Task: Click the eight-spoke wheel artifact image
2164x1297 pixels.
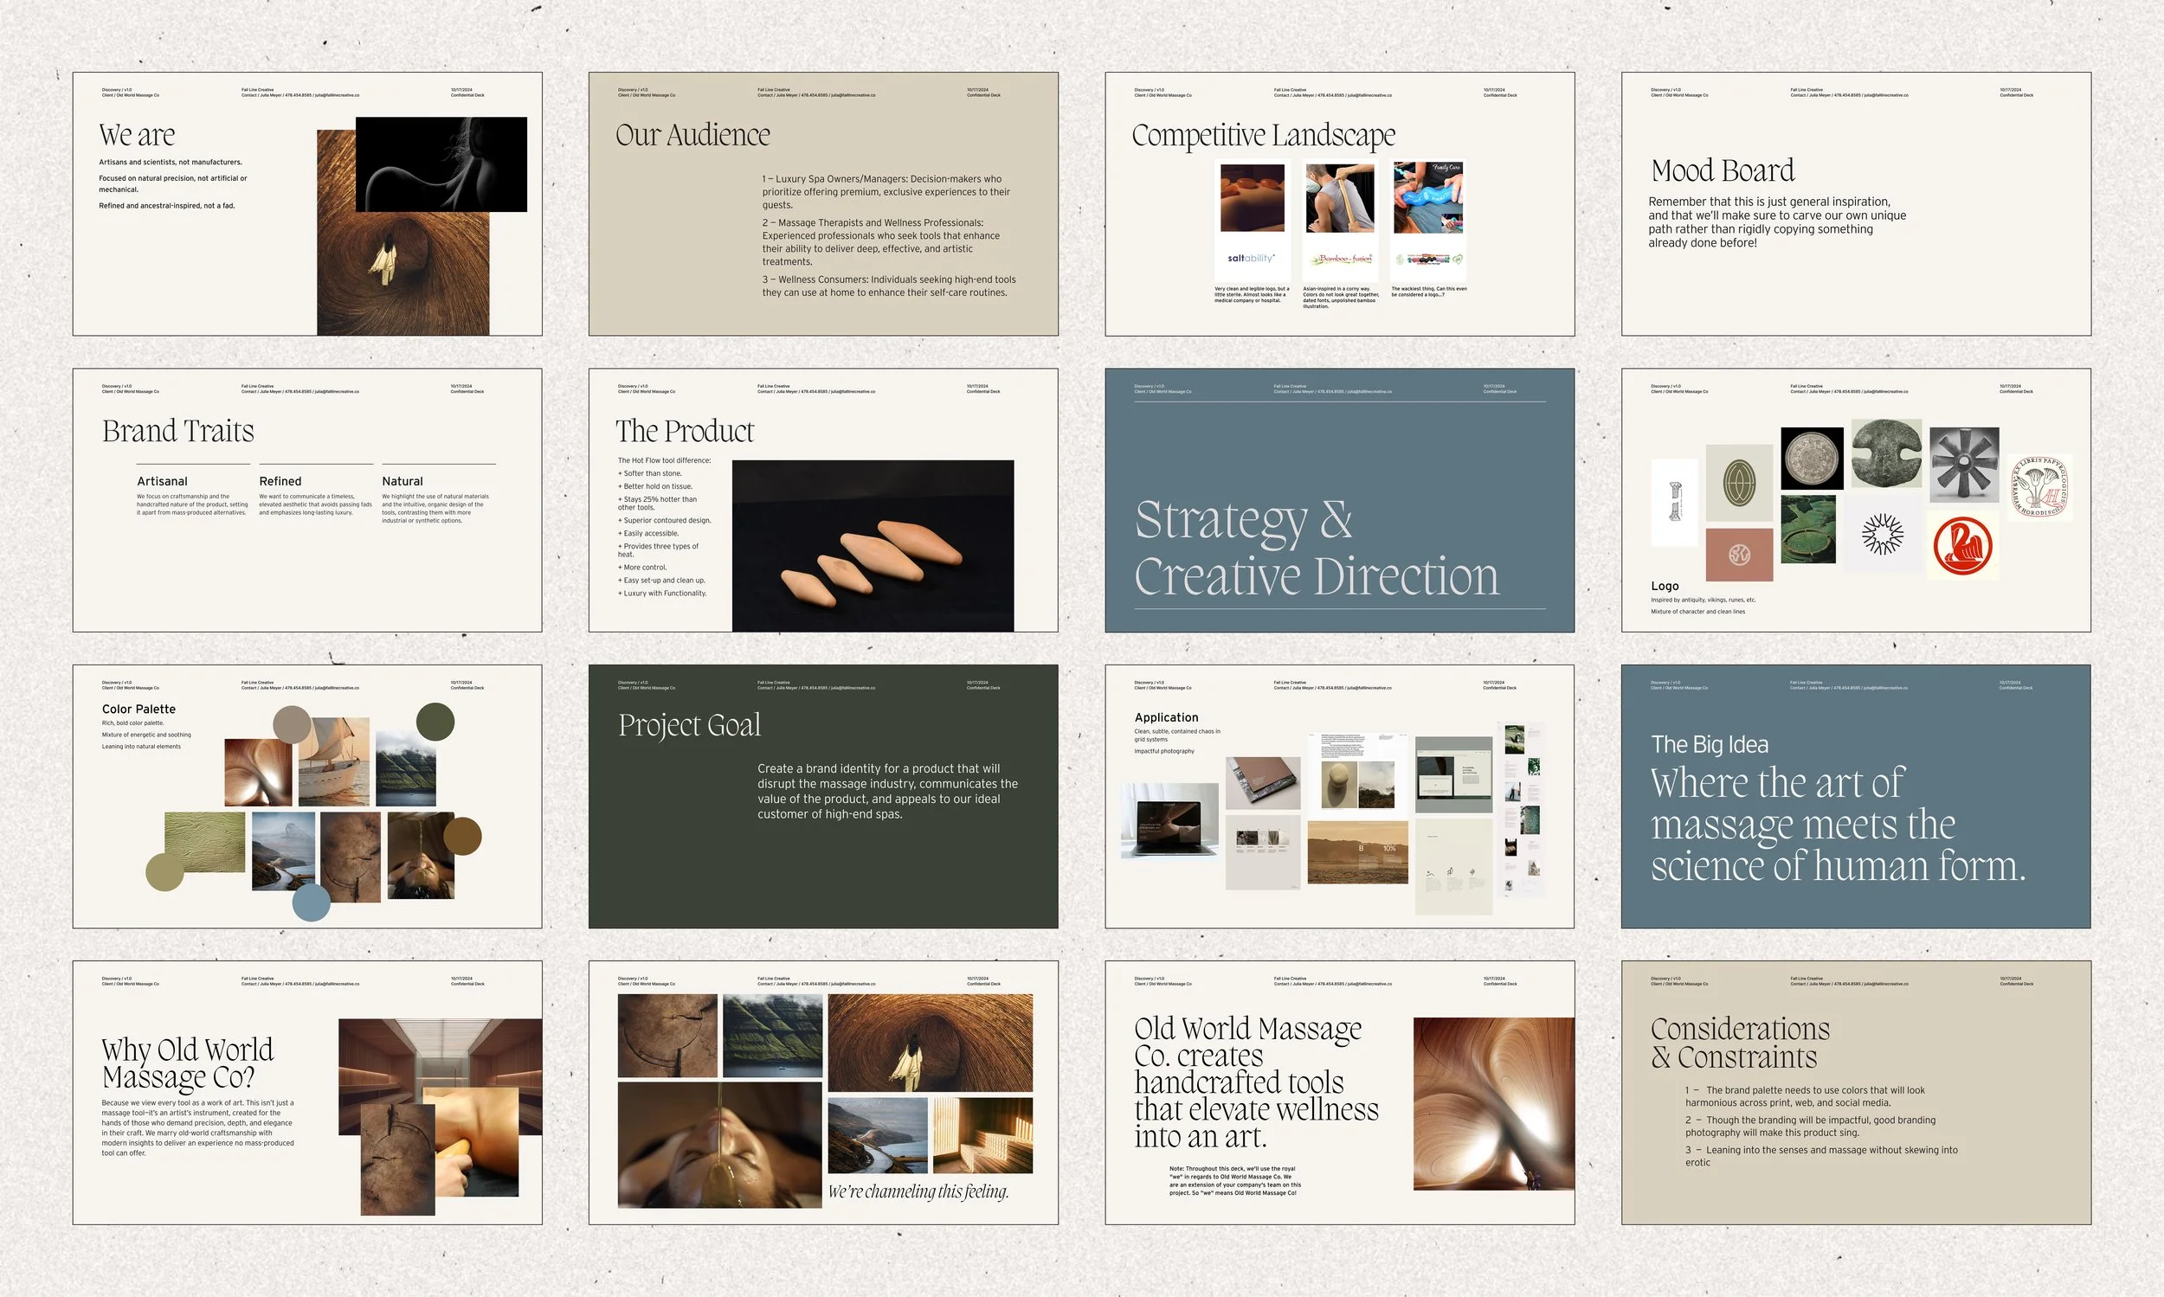Action: (1964, 462)
